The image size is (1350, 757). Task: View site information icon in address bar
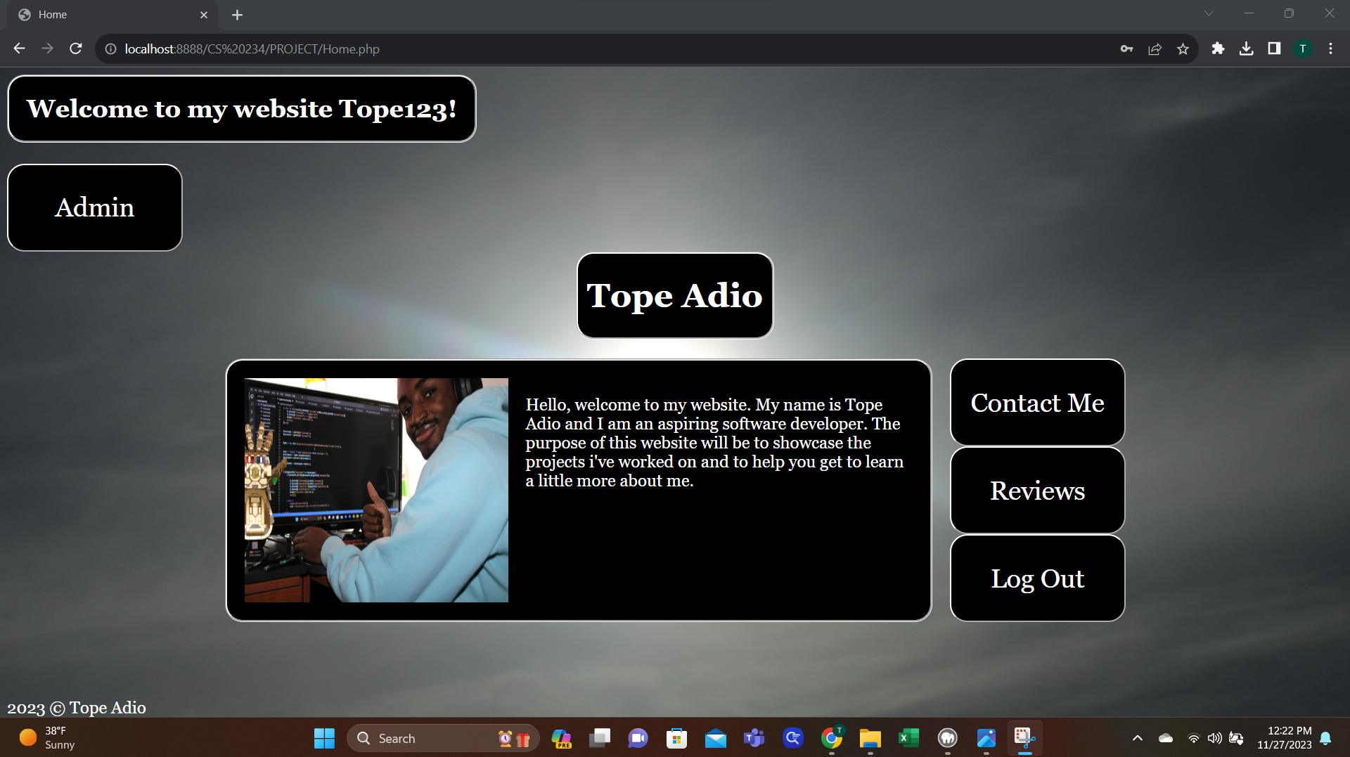(110, 48)
